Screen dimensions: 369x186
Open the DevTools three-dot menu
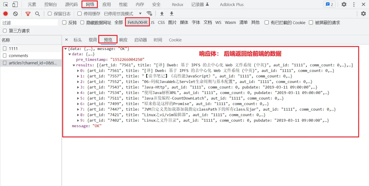click(354, 4)
